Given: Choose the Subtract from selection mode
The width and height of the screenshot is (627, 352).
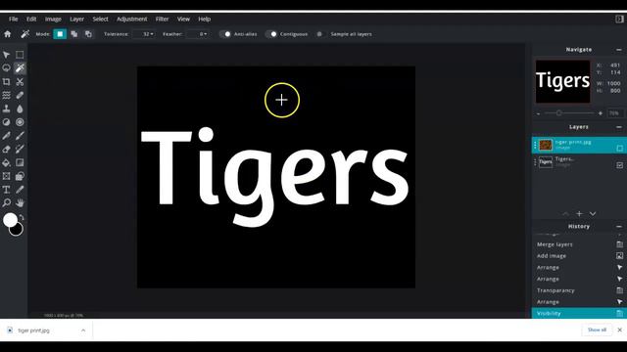Looking at the screenshot, I should pos(88,34).
